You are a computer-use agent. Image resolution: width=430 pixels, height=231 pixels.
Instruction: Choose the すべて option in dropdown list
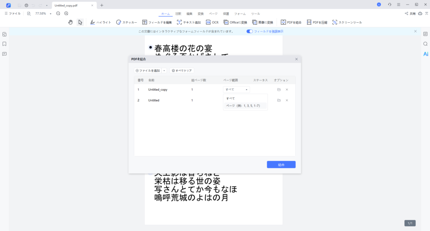[x=245, y=99]
